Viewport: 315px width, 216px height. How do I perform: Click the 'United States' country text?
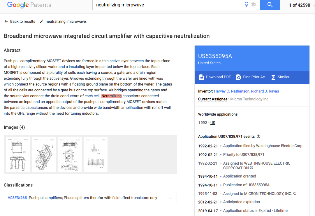(x=209, y=63)
